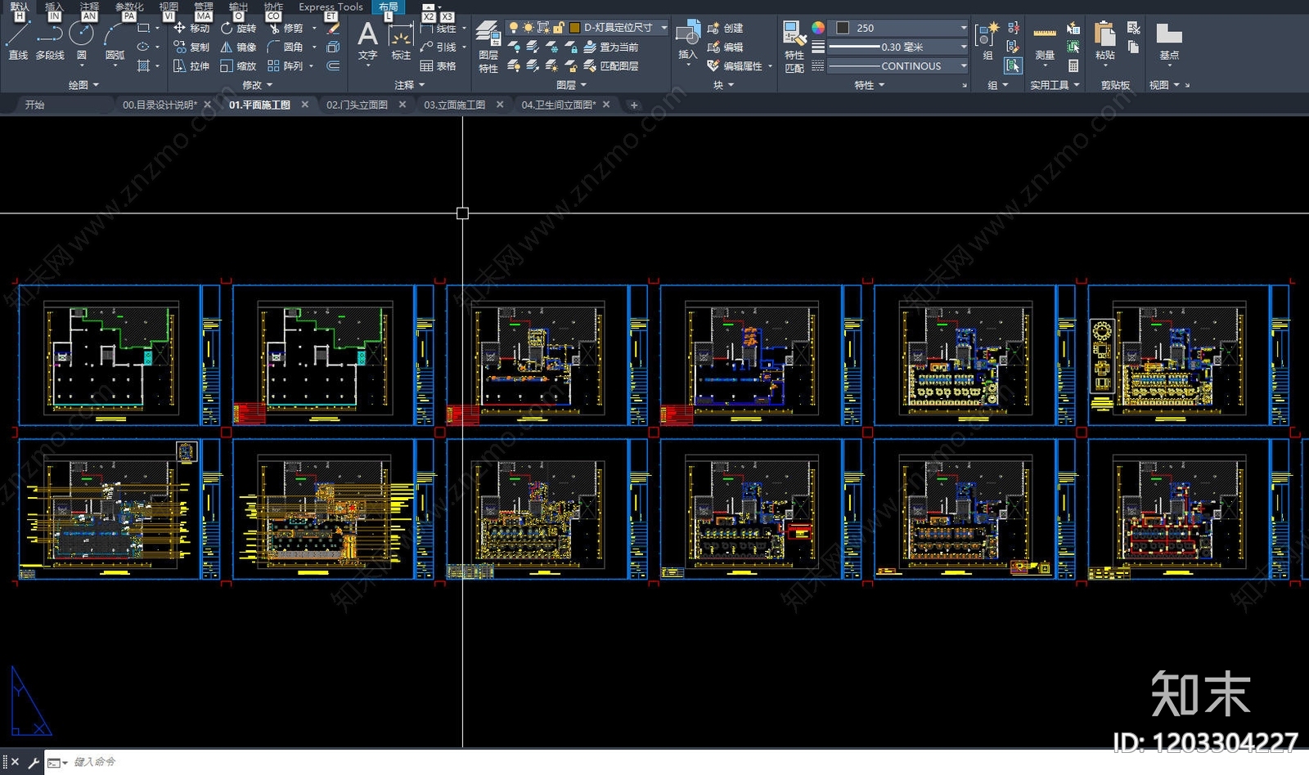Click the 创建 (Create block) button

coord(726,28)
